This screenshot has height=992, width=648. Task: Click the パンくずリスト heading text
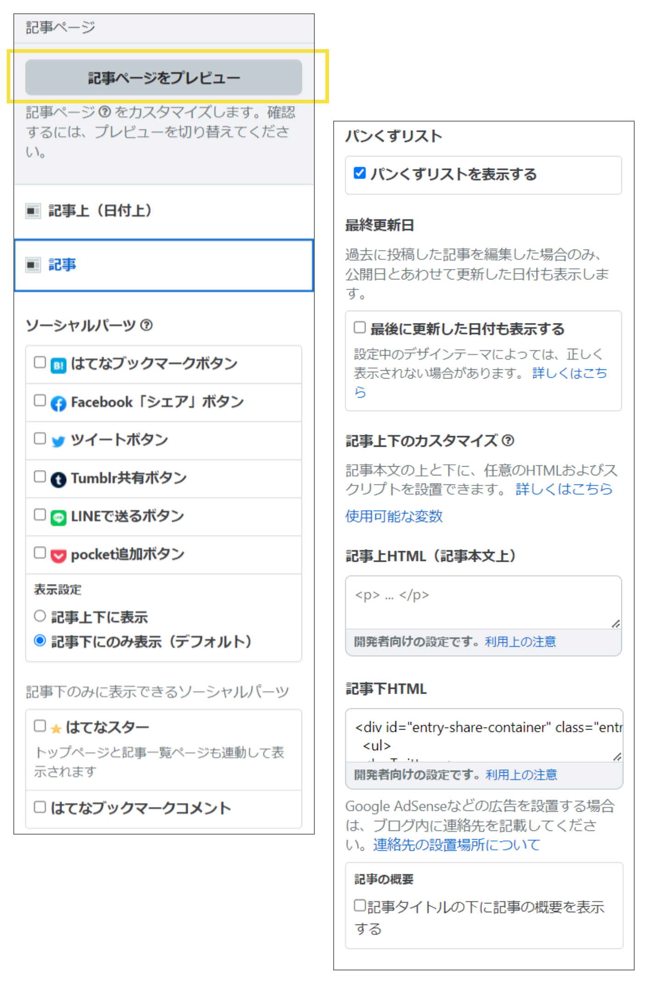394,136
